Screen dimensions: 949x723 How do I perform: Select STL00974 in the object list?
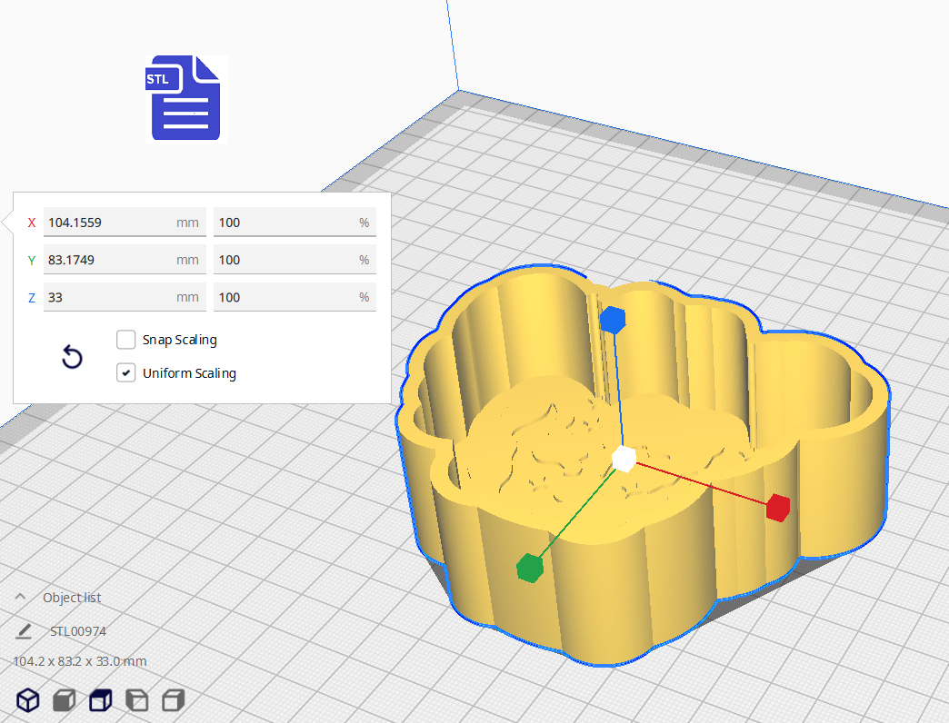point(79,630)
